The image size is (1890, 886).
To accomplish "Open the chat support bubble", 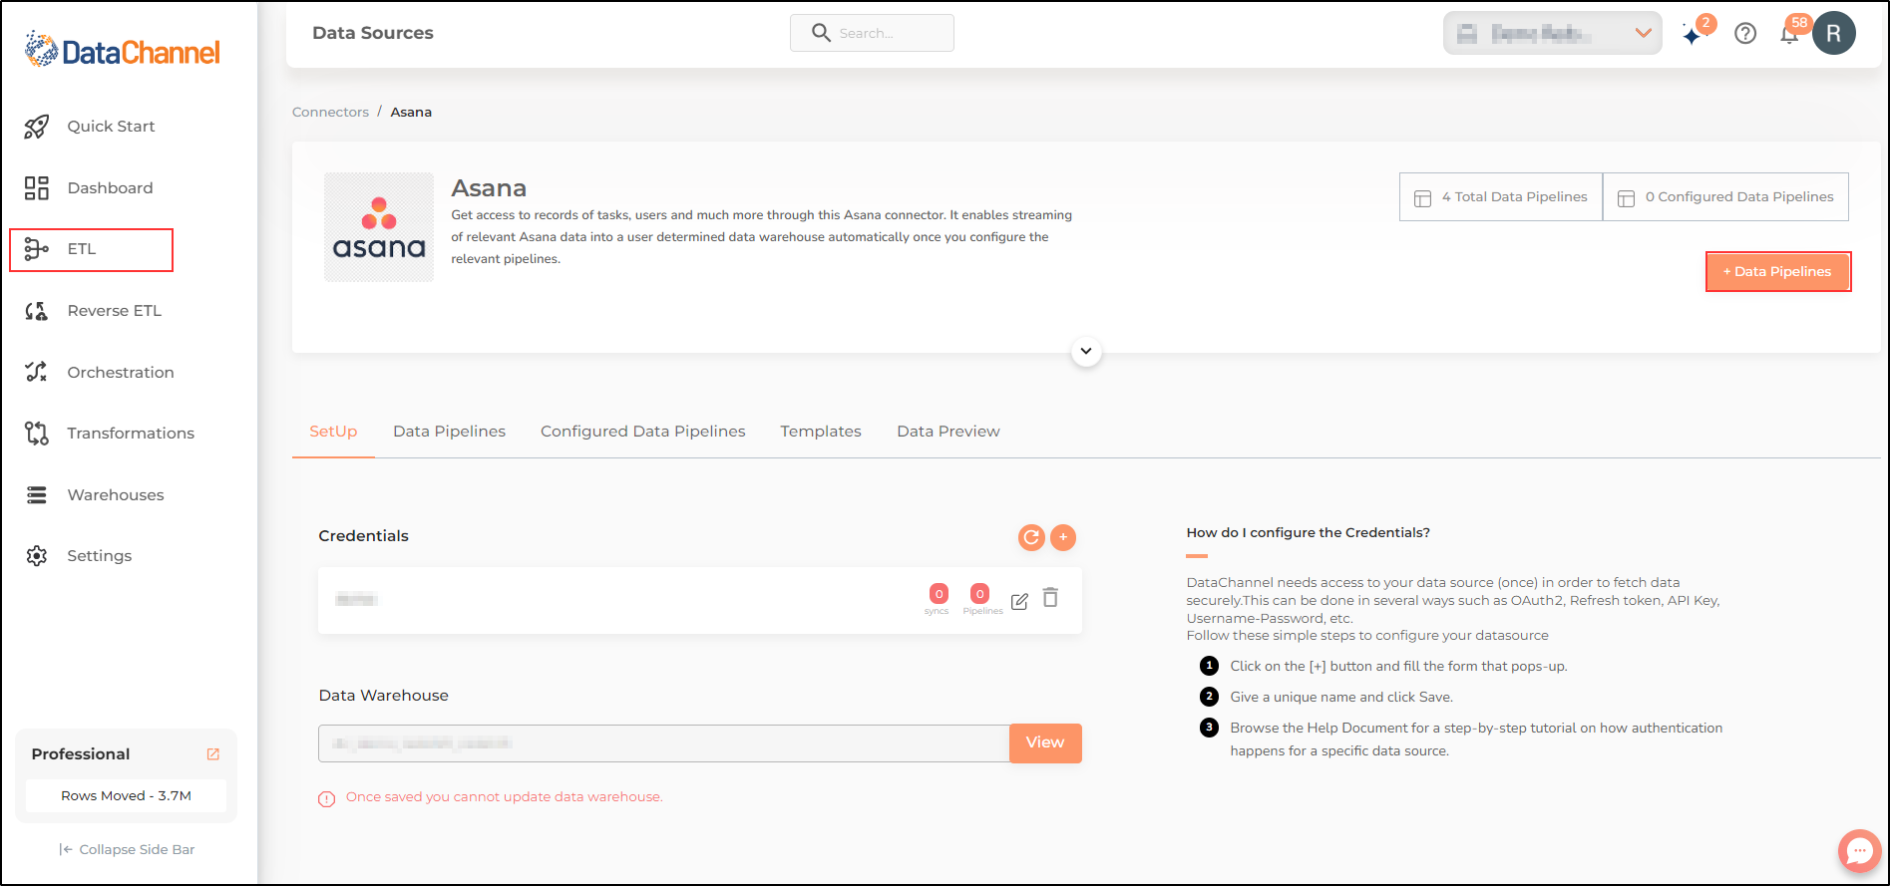I will (1860, 851).
